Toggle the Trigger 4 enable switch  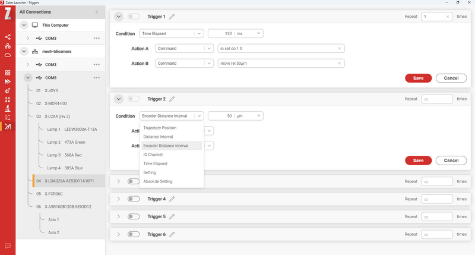click(x=133, y=199)
